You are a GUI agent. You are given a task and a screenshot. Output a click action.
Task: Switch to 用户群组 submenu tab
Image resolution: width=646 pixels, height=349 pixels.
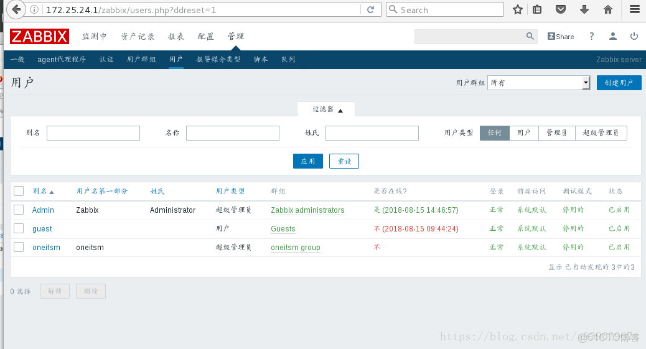click(x=141, y=59)
